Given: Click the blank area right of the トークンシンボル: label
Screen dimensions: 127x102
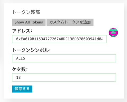Looking at the screenshot, I should pyautogui.click(x=84, y=50).
